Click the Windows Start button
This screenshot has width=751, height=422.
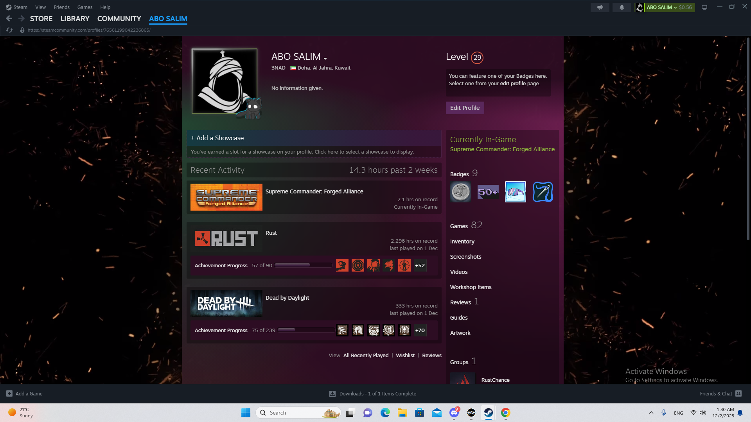tap(246, 413)
